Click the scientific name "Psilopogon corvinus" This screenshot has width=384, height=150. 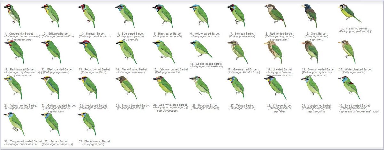[x=131, y=108]
